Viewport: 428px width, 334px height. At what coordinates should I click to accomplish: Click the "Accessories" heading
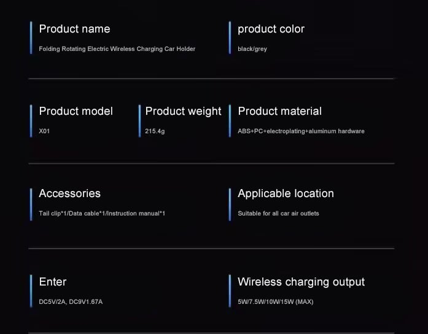point(69,193)
